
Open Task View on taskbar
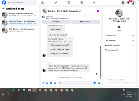8,94
